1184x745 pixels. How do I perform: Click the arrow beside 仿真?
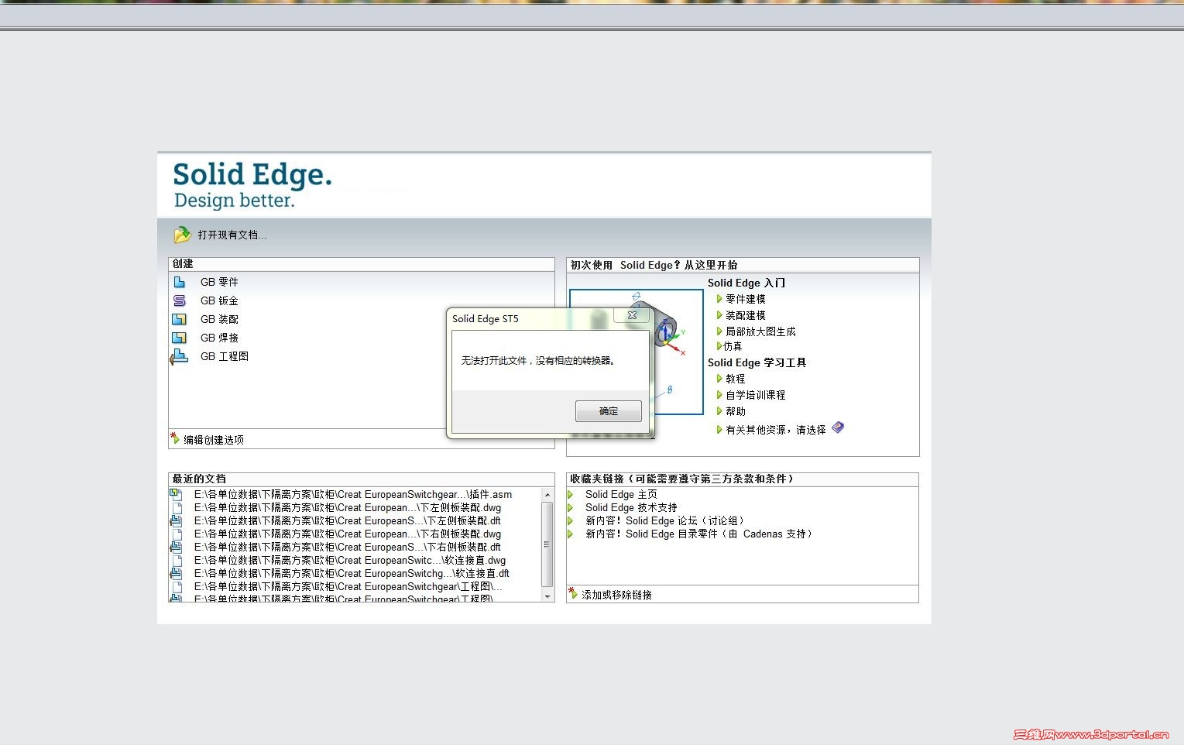pyautogui.click(x=719, y=346)
